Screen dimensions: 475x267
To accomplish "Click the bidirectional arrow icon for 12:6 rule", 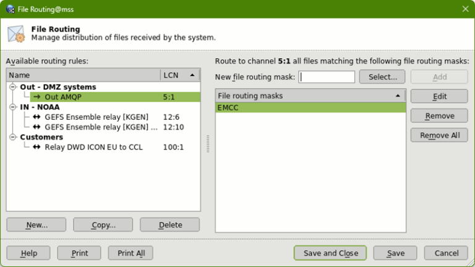I will point(36,117).
